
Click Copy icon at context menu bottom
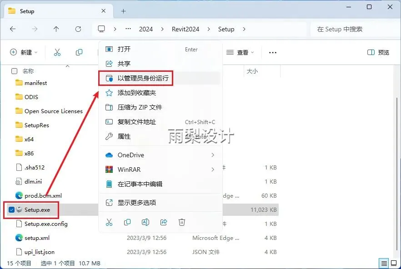pos(127,222)
